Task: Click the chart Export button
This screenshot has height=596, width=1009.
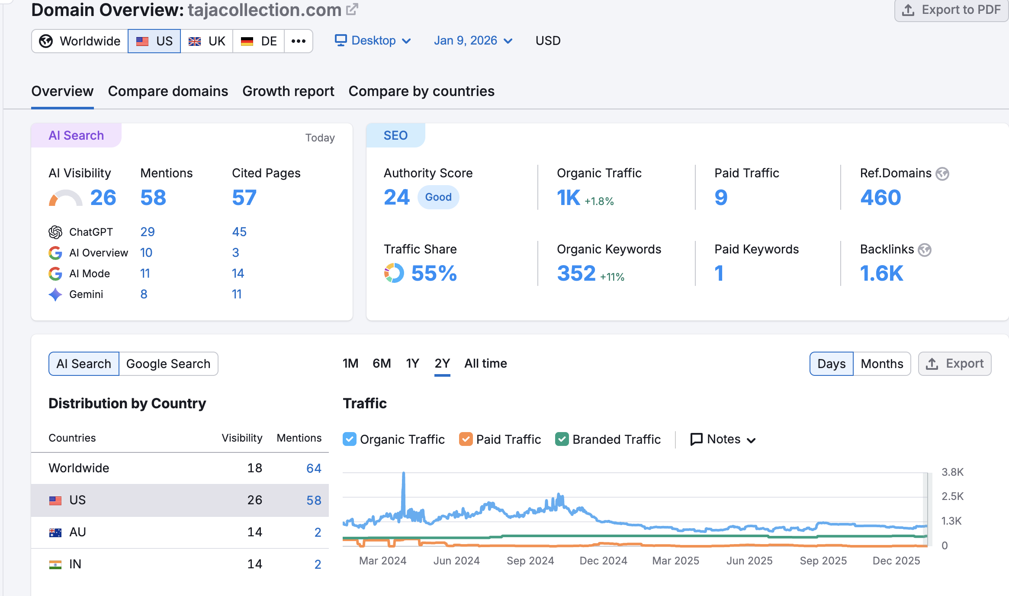Action: click(x=955, y=364)
